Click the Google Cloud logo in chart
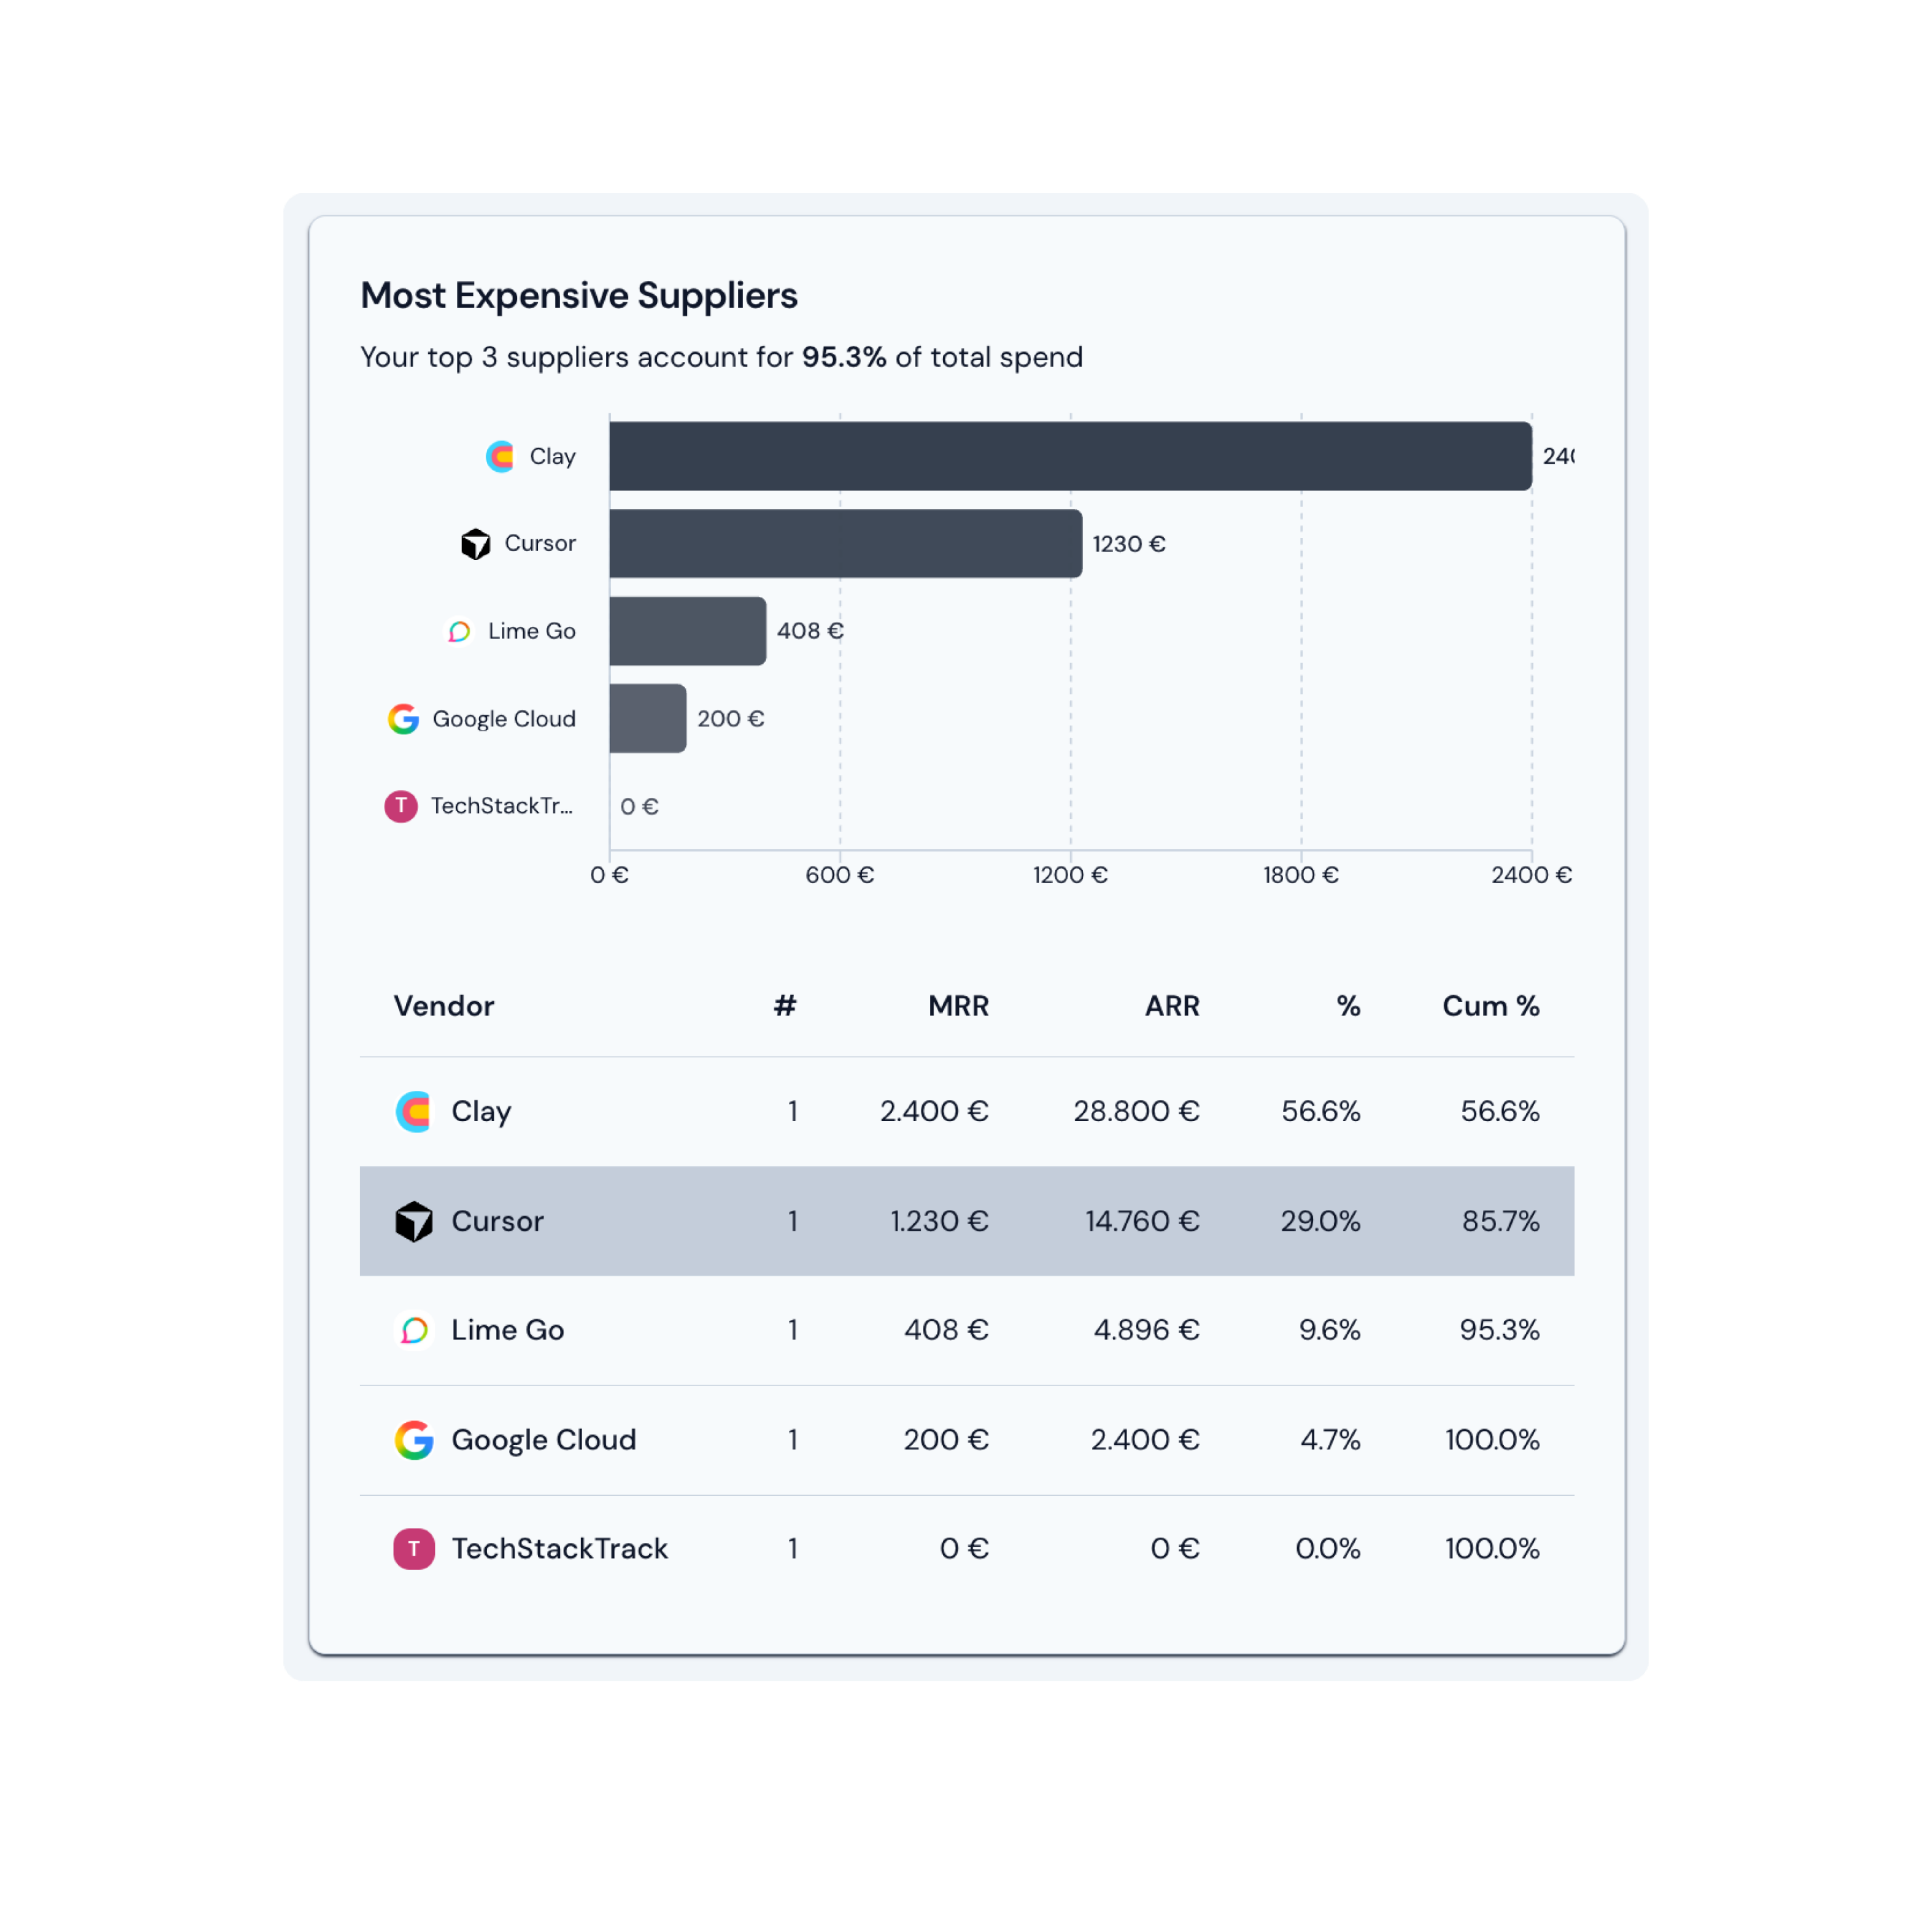The height and width of the screenshot is (1932, 1932). (x=403, y=719)
